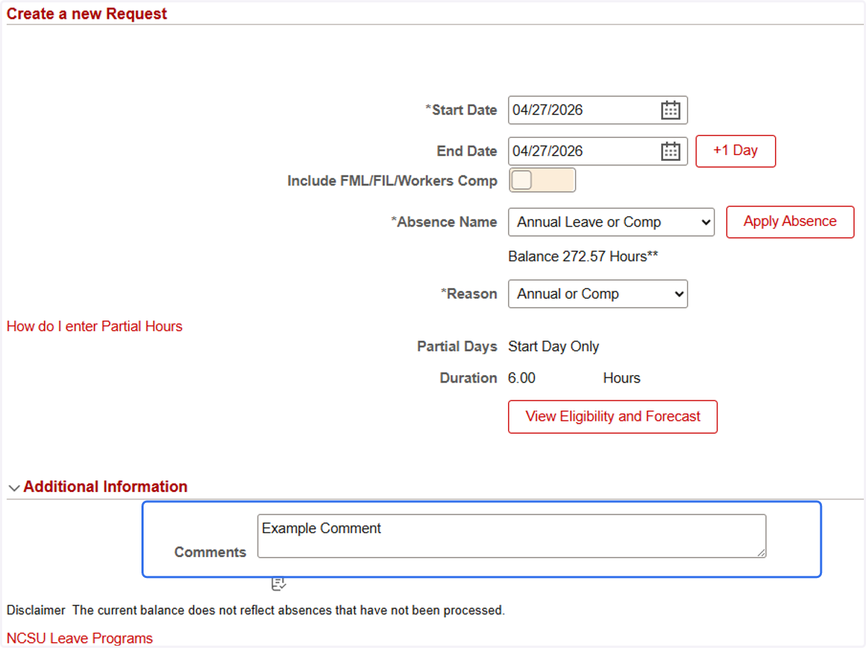The width and height of the screenshot is (866, 648).
Task: Click the Duration label
Action: [x=468, y=377]
